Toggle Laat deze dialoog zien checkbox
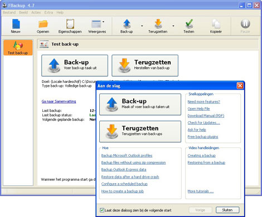 tap(102, 210)
